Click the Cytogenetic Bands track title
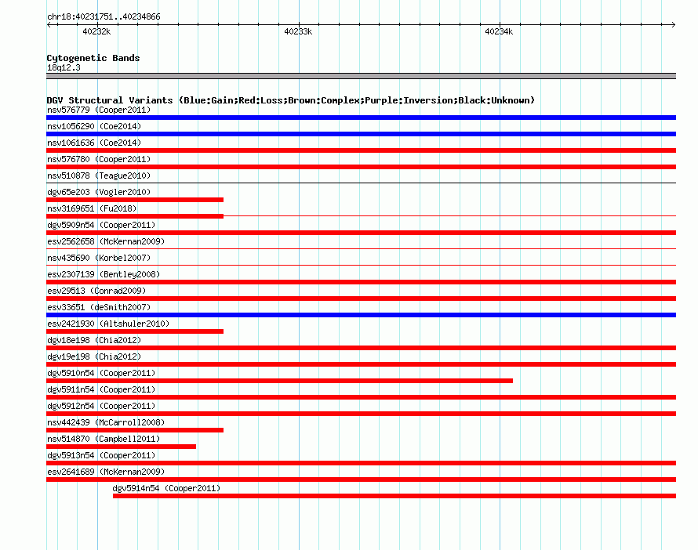The width and height of the screenshot is (698, 550). 93,58
